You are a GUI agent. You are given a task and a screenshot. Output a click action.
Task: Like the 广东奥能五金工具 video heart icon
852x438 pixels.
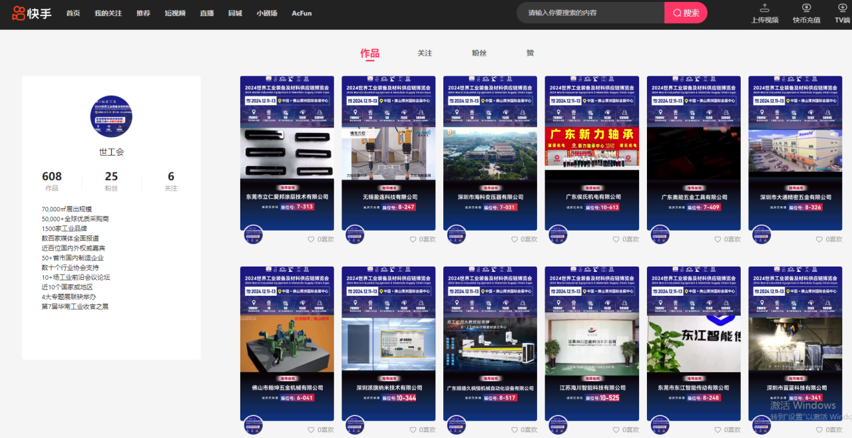coord(718,239)
